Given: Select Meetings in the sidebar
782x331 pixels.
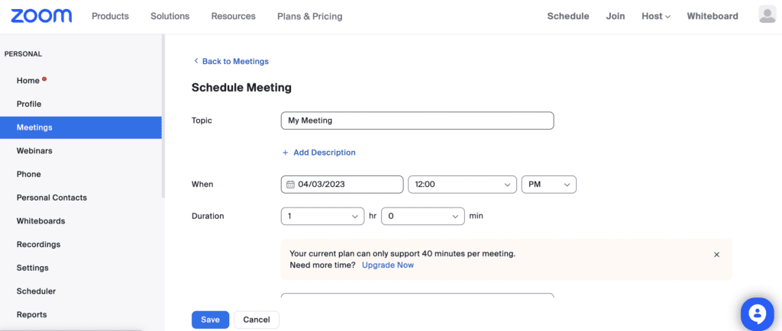Looking at the screenshot, I should click(81, 127).
